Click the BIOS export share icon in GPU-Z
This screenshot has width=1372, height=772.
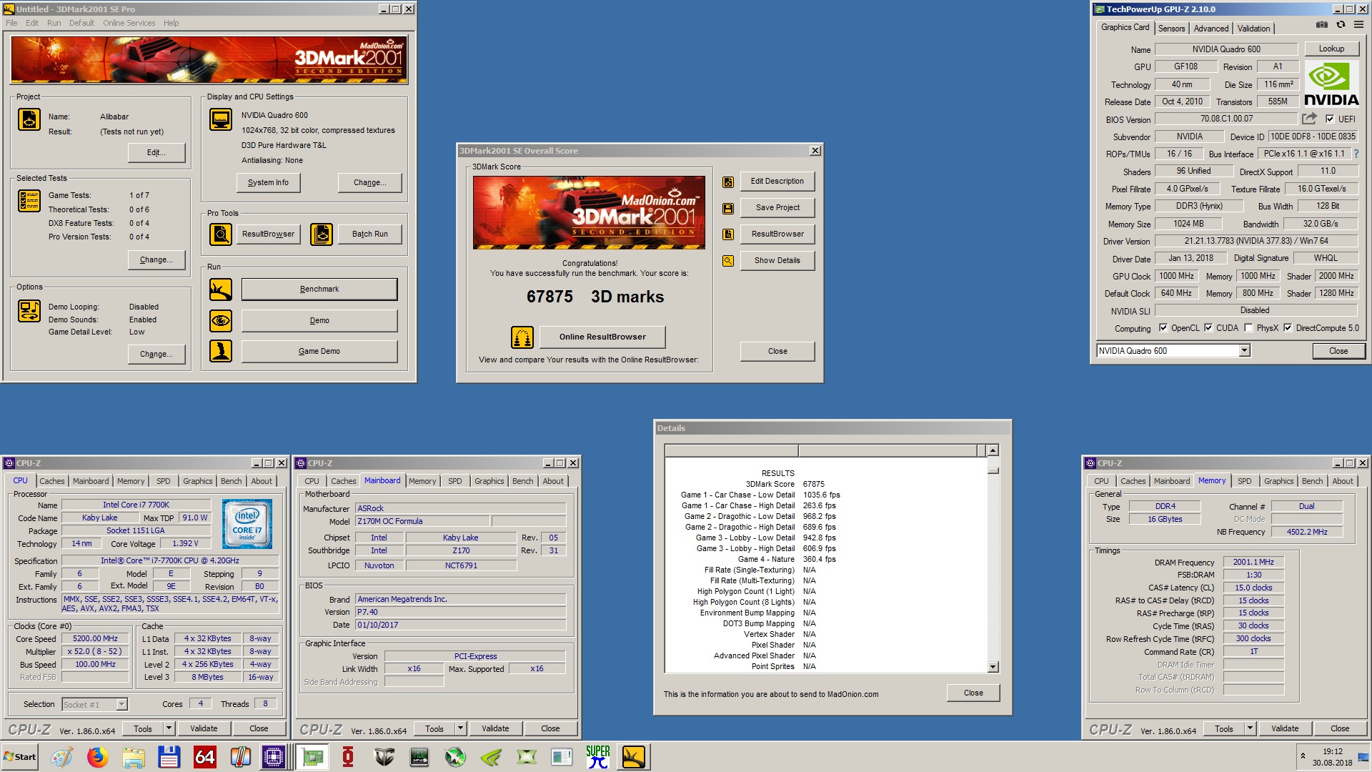[x=1309, y=119]
